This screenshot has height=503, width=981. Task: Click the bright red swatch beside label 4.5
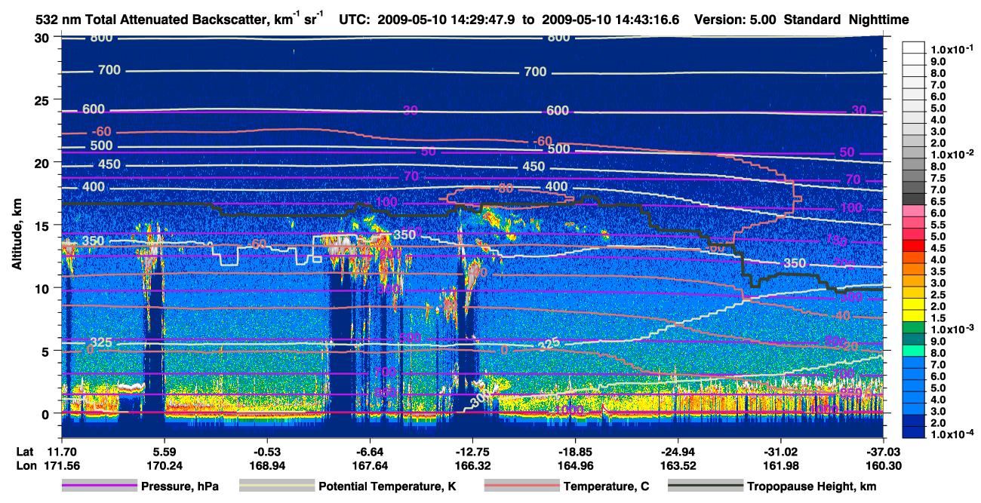pyautogui.click(x=913, y=245)
